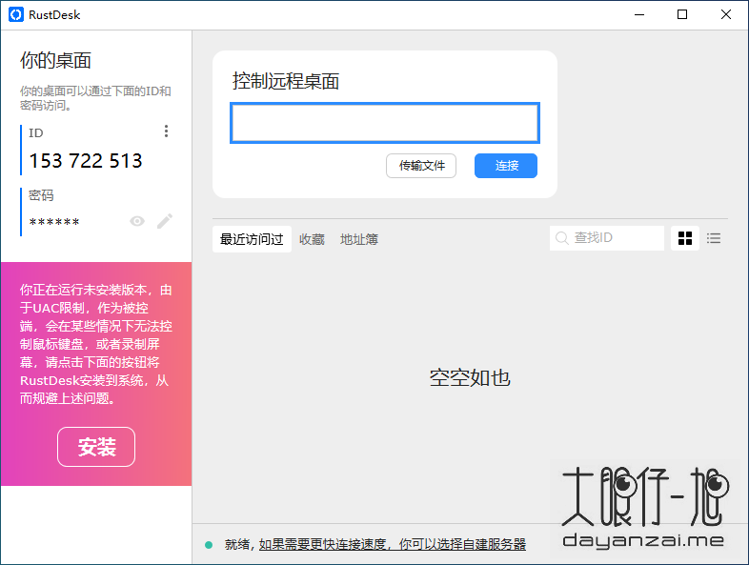Edit password with the pencil icon
The height and width of the screenshot is (565, 749).
165,221
